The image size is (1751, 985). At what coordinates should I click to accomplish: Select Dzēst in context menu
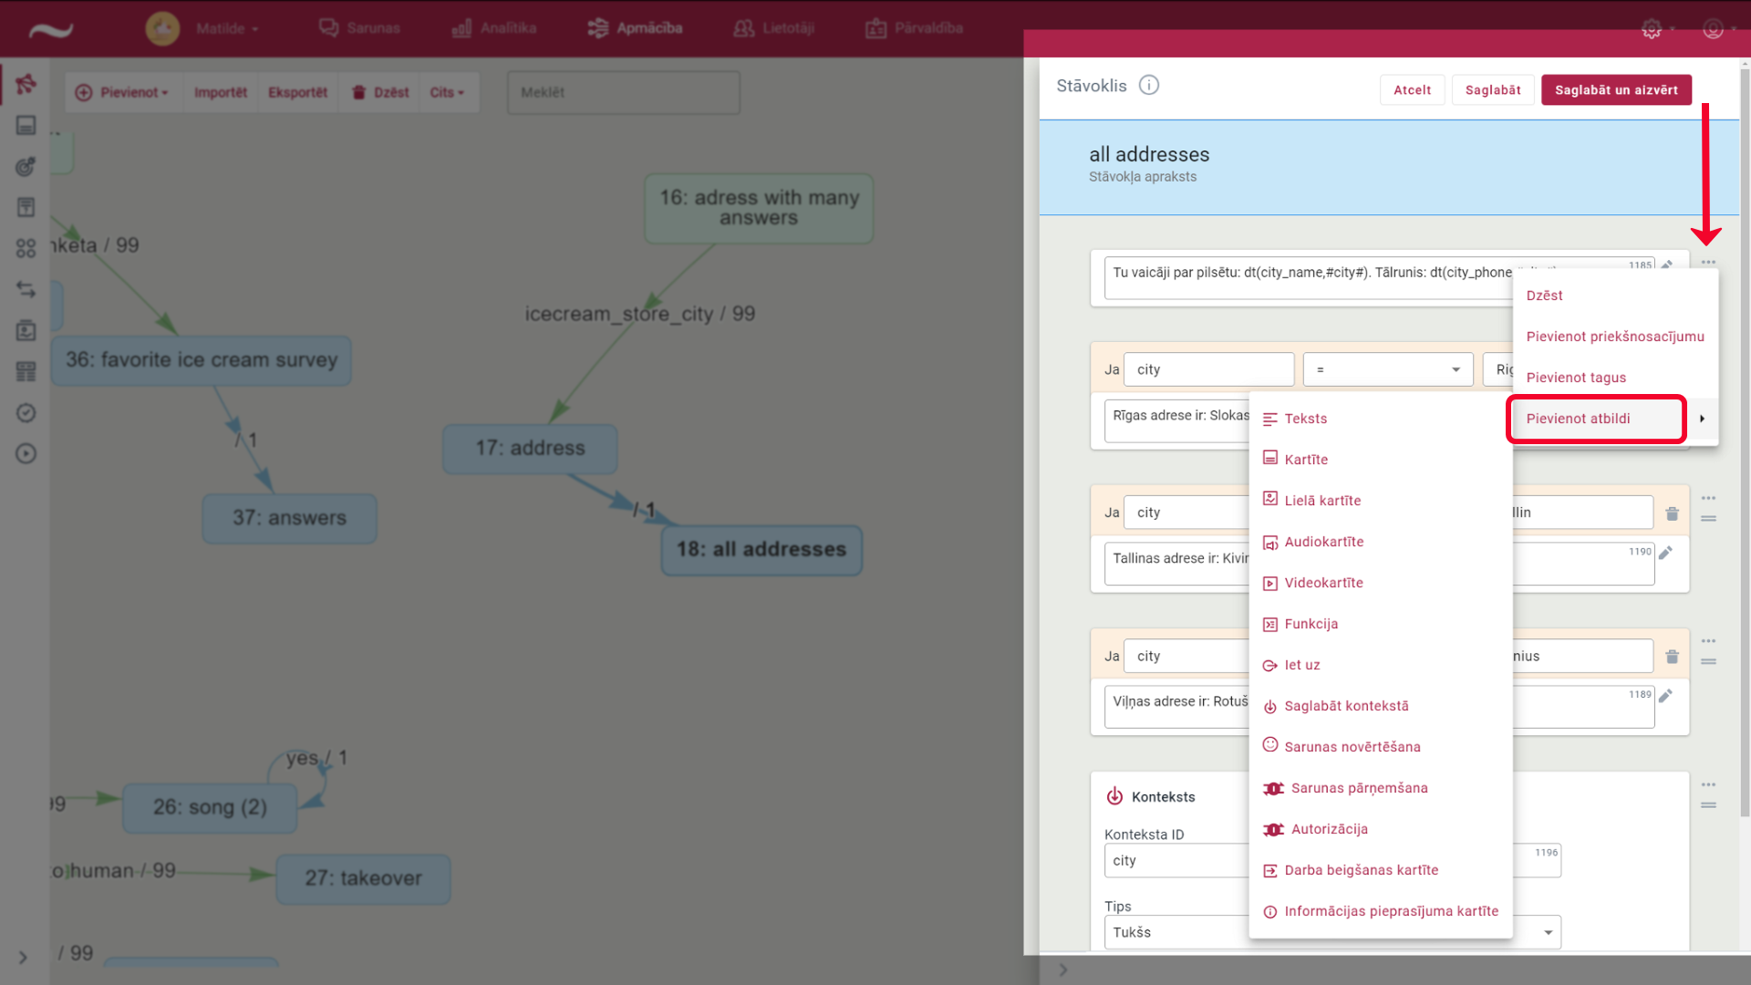pyautogui.click(x=1544, y=295)
